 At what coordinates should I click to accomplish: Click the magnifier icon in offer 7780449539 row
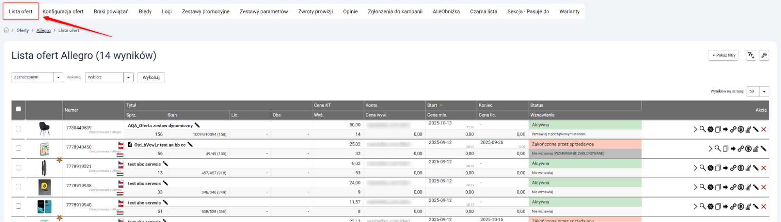[702, 129]
